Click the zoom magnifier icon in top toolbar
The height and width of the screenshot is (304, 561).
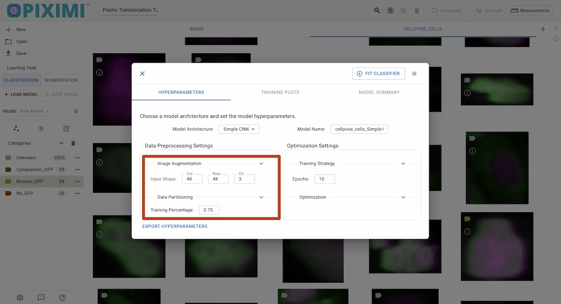[377, 10]
